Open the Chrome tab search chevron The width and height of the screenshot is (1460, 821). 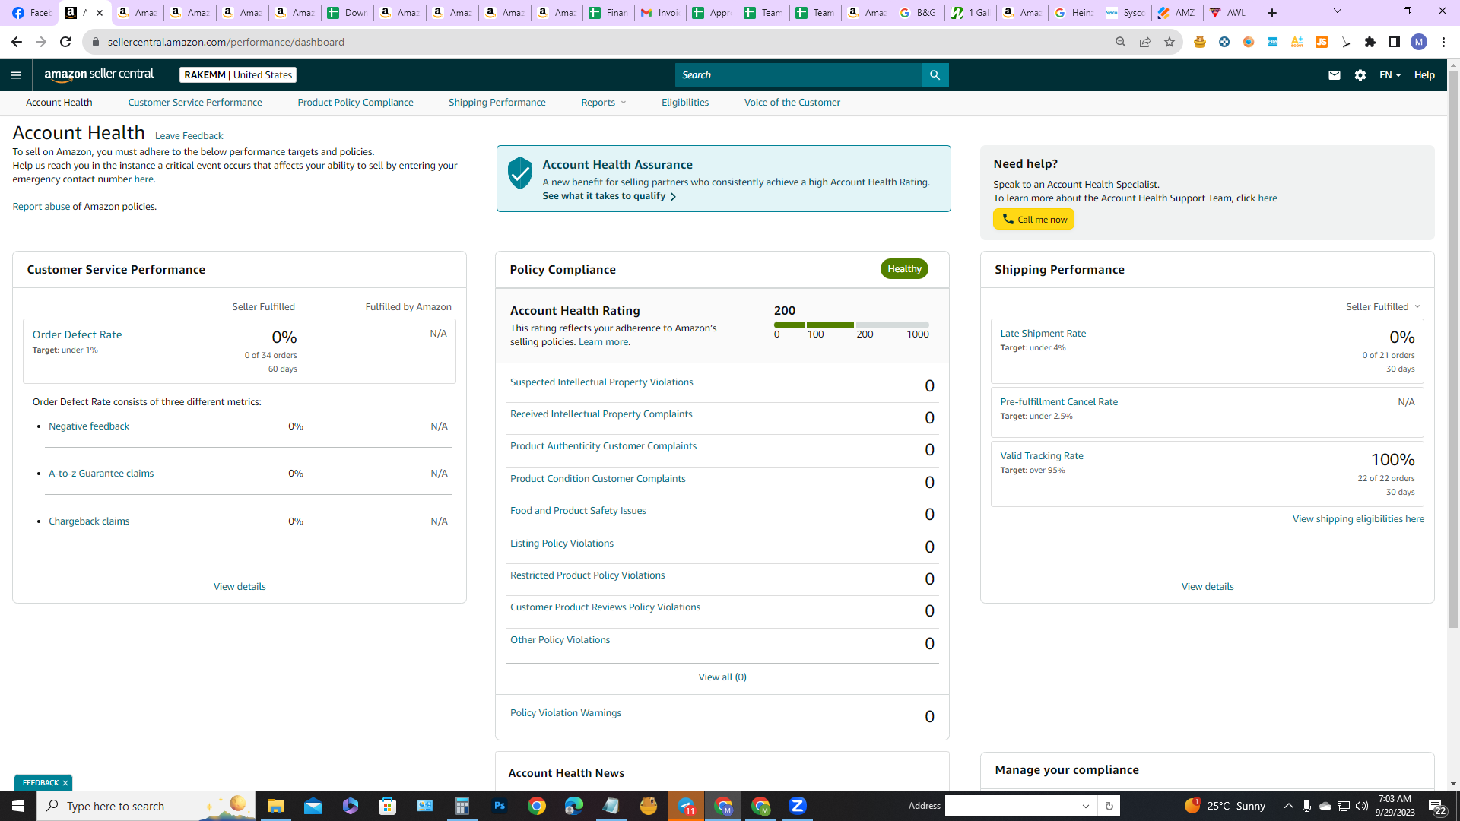[1338, 11]
